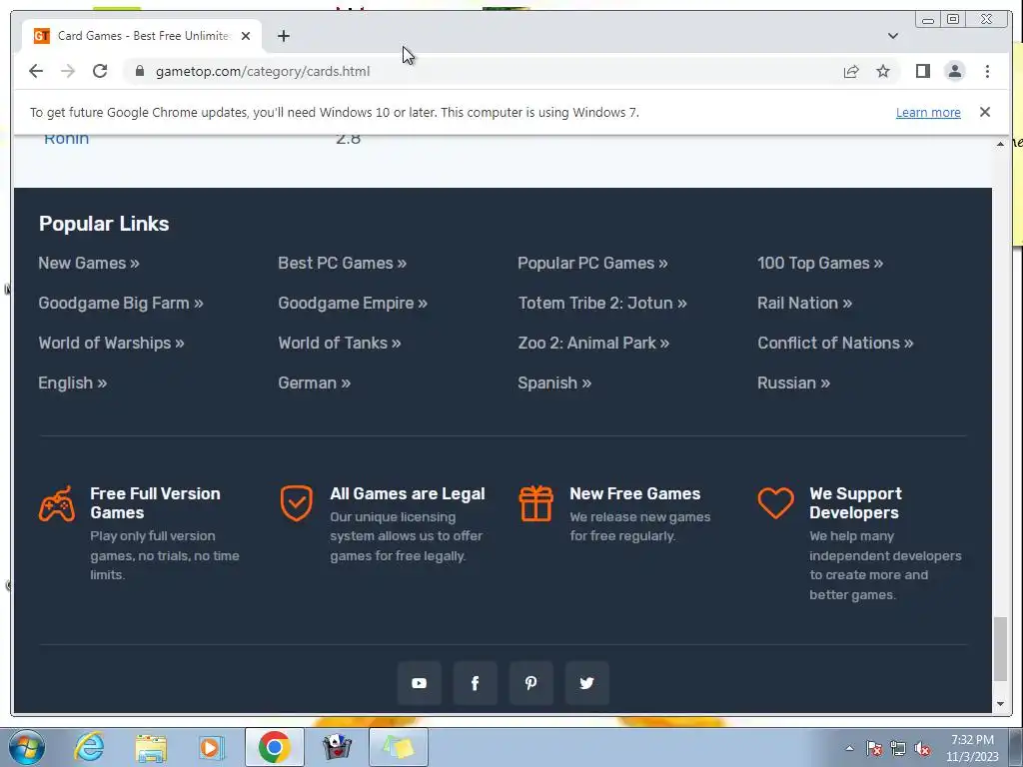This screenshot has width=1023, height=767.
Task: Click the Action Center flag tray icon
Action: tap(874, 749)
